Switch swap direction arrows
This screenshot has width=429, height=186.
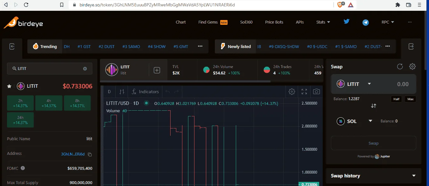(374, 106)
